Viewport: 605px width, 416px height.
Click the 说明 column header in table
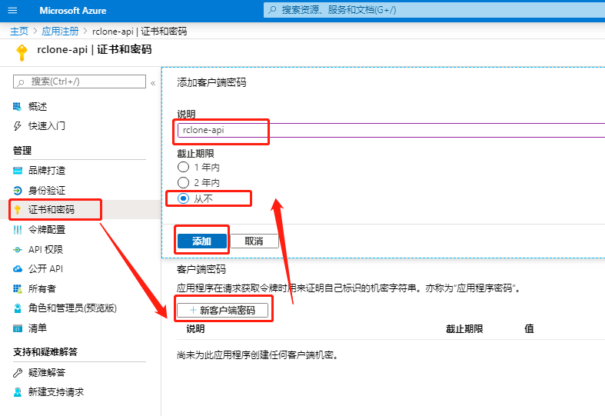195,329
